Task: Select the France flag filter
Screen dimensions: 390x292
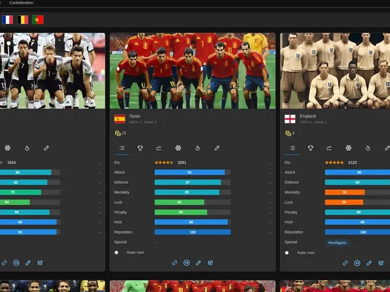Action: pyautogui.click(x=7, y=20)
